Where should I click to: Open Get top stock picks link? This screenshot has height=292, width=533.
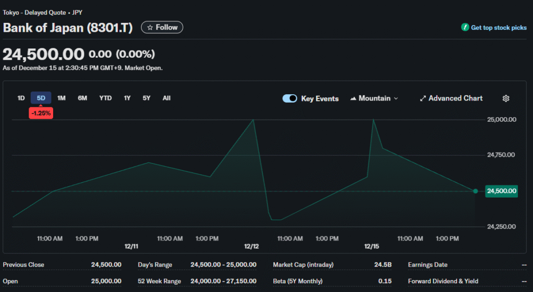pyautogui.click(x=498, y=28)
